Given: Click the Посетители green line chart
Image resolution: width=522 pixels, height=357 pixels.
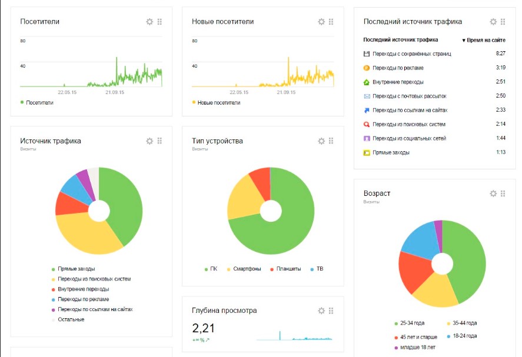Looking at the screenshot, I should pos(91,72).
